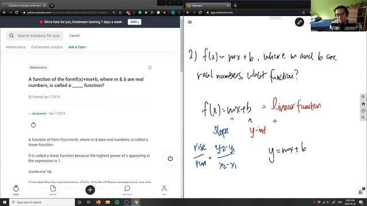367x206 pixels.
Task: Open the Windows Start menu
Action: 5,202
